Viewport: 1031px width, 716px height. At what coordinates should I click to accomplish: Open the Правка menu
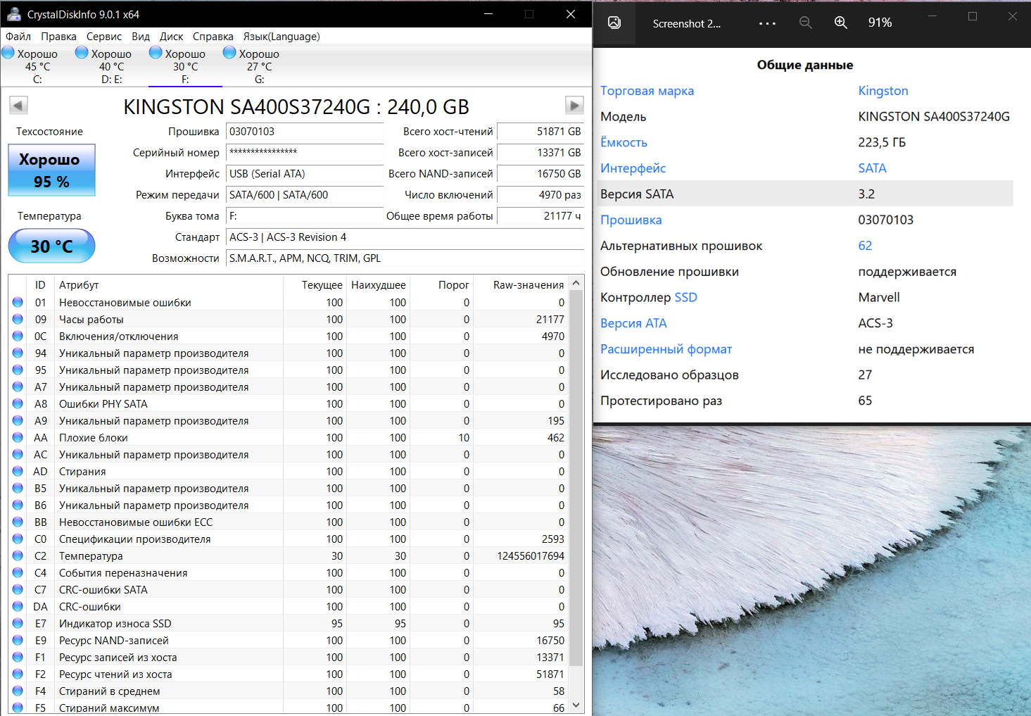pos(58,37)
